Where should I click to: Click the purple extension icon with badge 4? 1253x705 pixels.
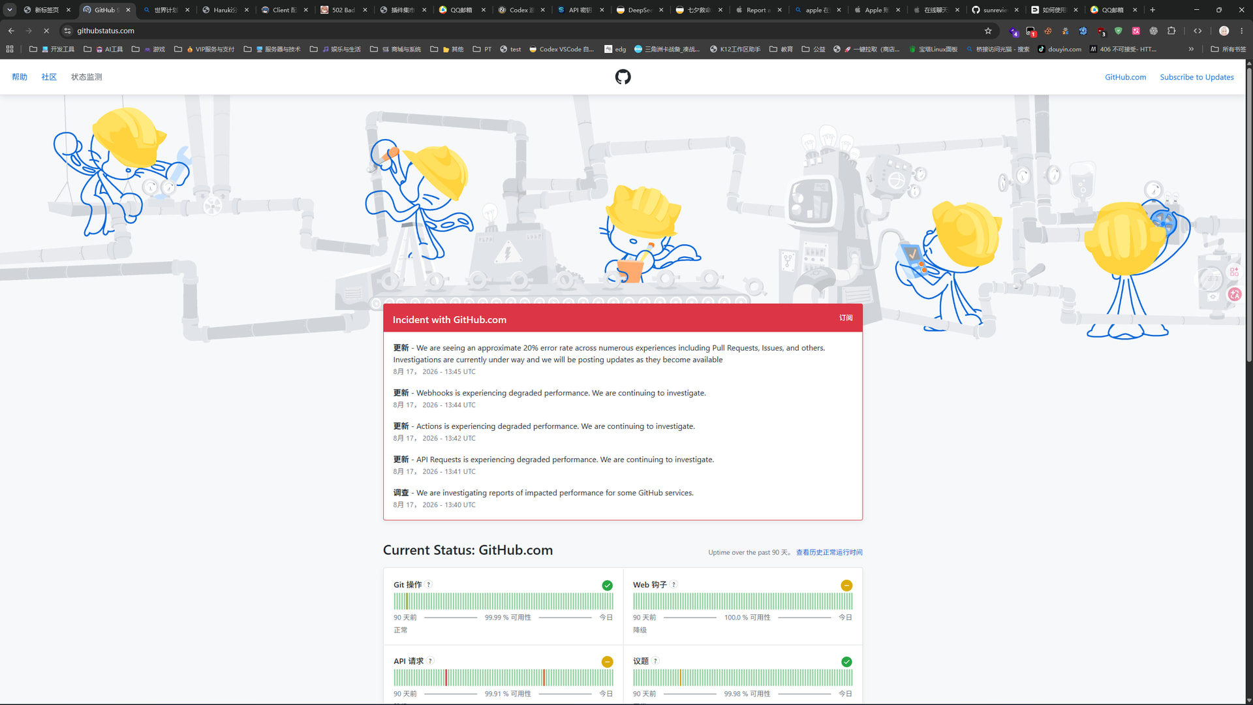coord(1013,31)
